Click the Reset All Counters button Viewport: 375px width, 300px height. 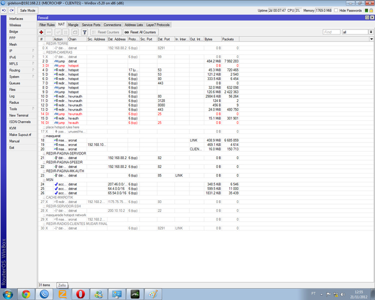click(x=140, y=32)
